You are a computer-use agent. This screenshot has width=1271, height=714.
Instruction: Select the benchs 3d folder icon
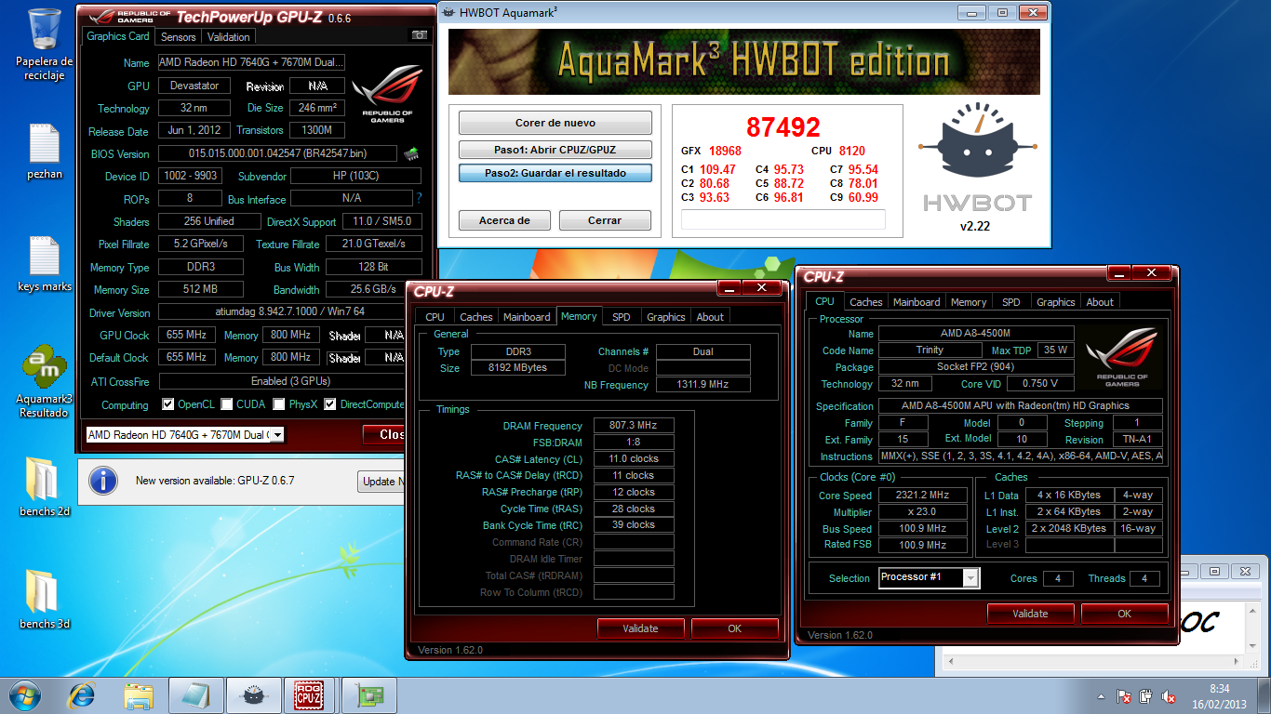(44, 599)
